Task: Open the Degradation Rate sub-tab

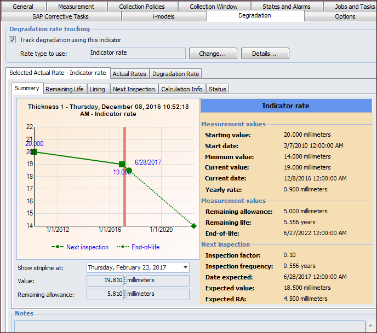Action: point(175,74)
